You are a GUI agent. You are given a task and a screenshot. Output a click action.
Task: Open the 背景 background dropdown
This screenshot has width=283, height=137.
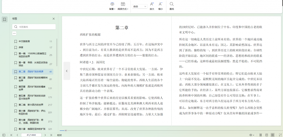pos(112,6)
